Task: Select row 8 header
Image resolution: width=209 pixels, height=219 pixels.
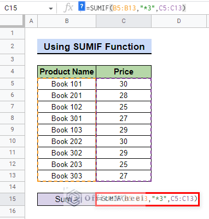Action: point(12,118)
